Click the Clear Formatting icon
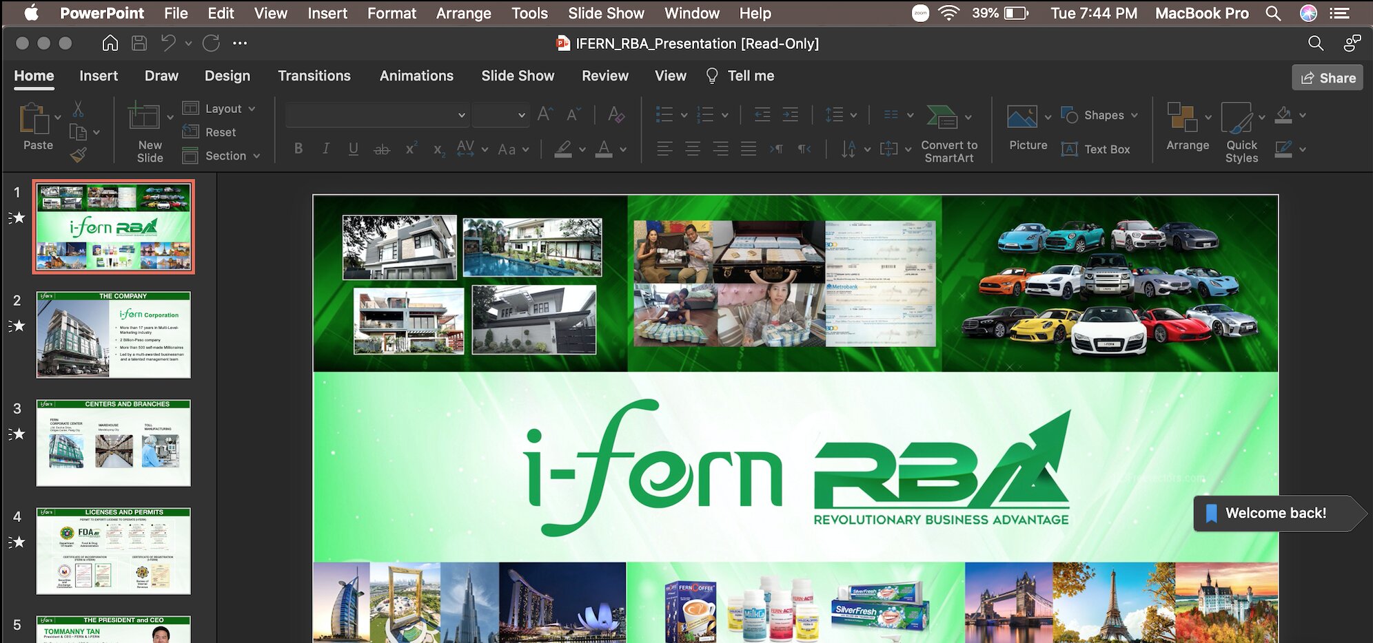This screenshot has height=643, width=1373. [x=616, y=115]
